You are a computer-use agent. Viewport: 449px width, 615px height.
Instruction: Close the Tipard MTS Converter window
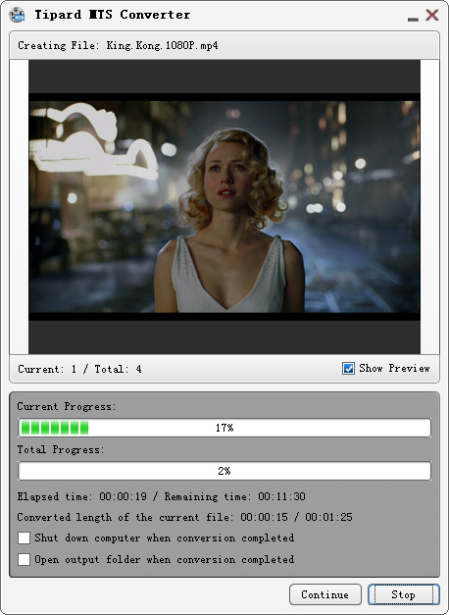point(432,16)
